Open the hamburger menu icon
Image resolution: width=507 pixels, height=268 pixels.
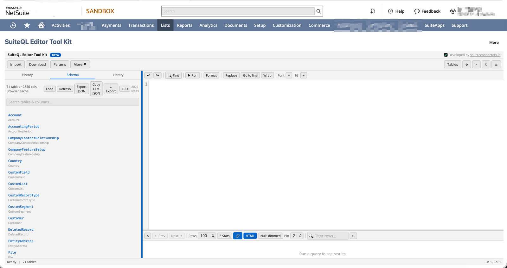point(496,65)
